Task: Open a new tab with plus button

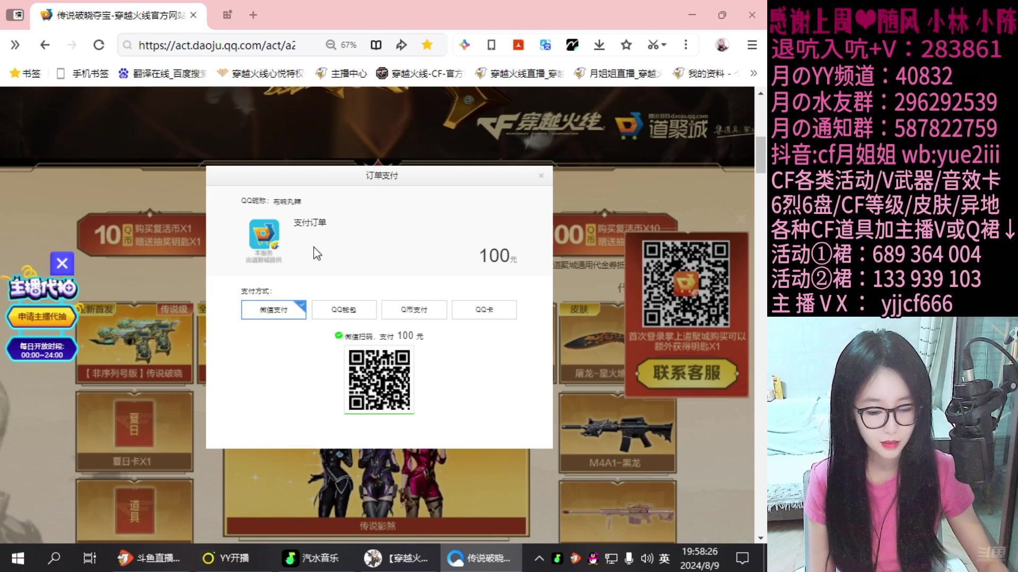Action: (253, 15)
